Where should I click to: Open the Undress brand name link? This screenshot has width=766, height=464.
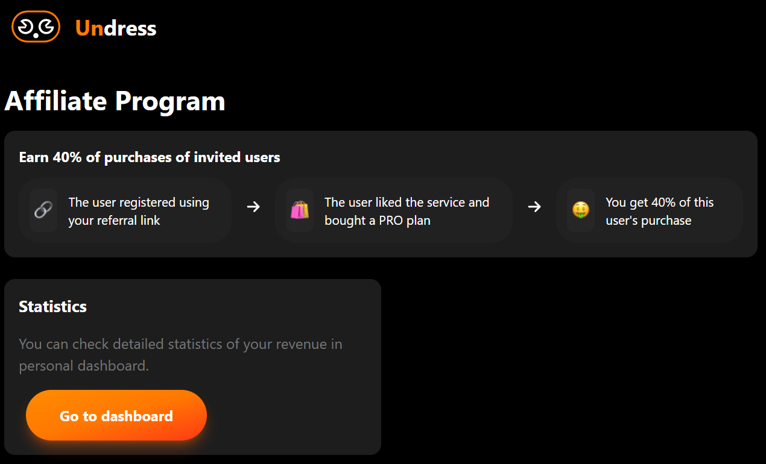pos(116,28)
